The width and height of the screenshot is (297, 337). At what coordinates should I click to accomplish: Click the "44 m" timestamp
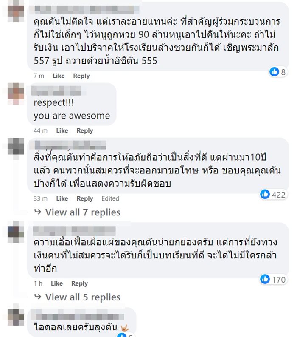point(41,130)
